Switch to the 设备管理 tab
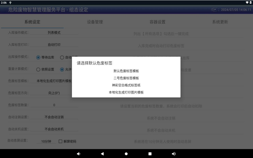 (95, 22)
